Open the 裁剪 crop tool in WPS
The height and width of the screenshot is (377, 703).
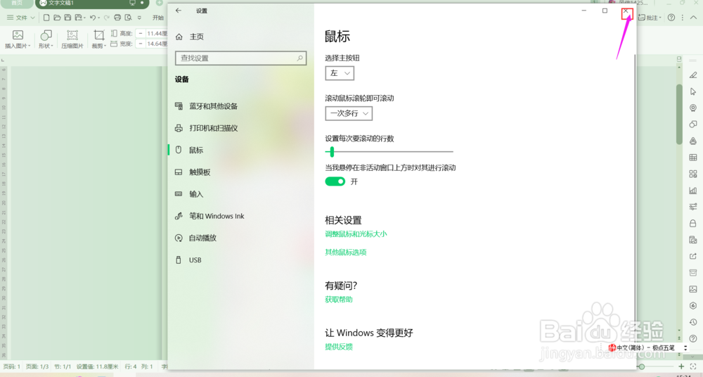pyautogui.click(x=98, y=39)
